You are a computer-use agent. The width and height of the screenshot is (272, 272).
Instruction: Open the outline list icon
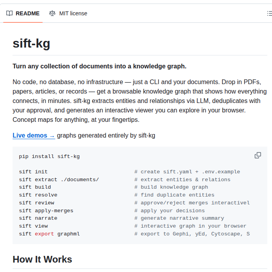tap(269, 13)
